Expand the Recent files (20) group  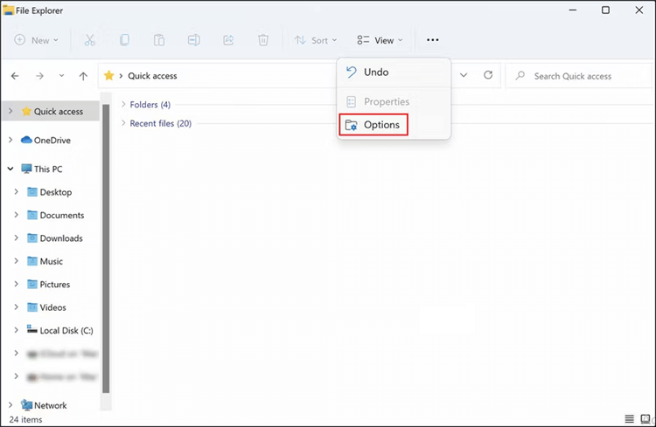coord(123,123)
